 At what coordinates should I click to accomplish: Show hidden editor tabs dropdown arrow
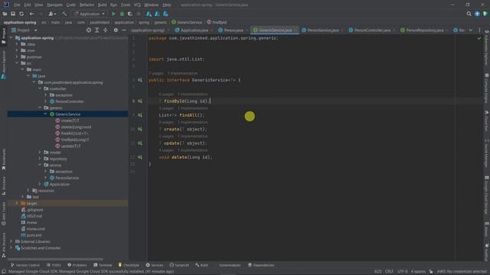coord(471,31)
